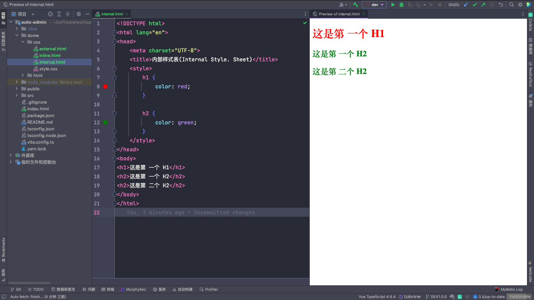Click the Git commit checkmark icon
The image size is (534, 300).
[475, 5]
